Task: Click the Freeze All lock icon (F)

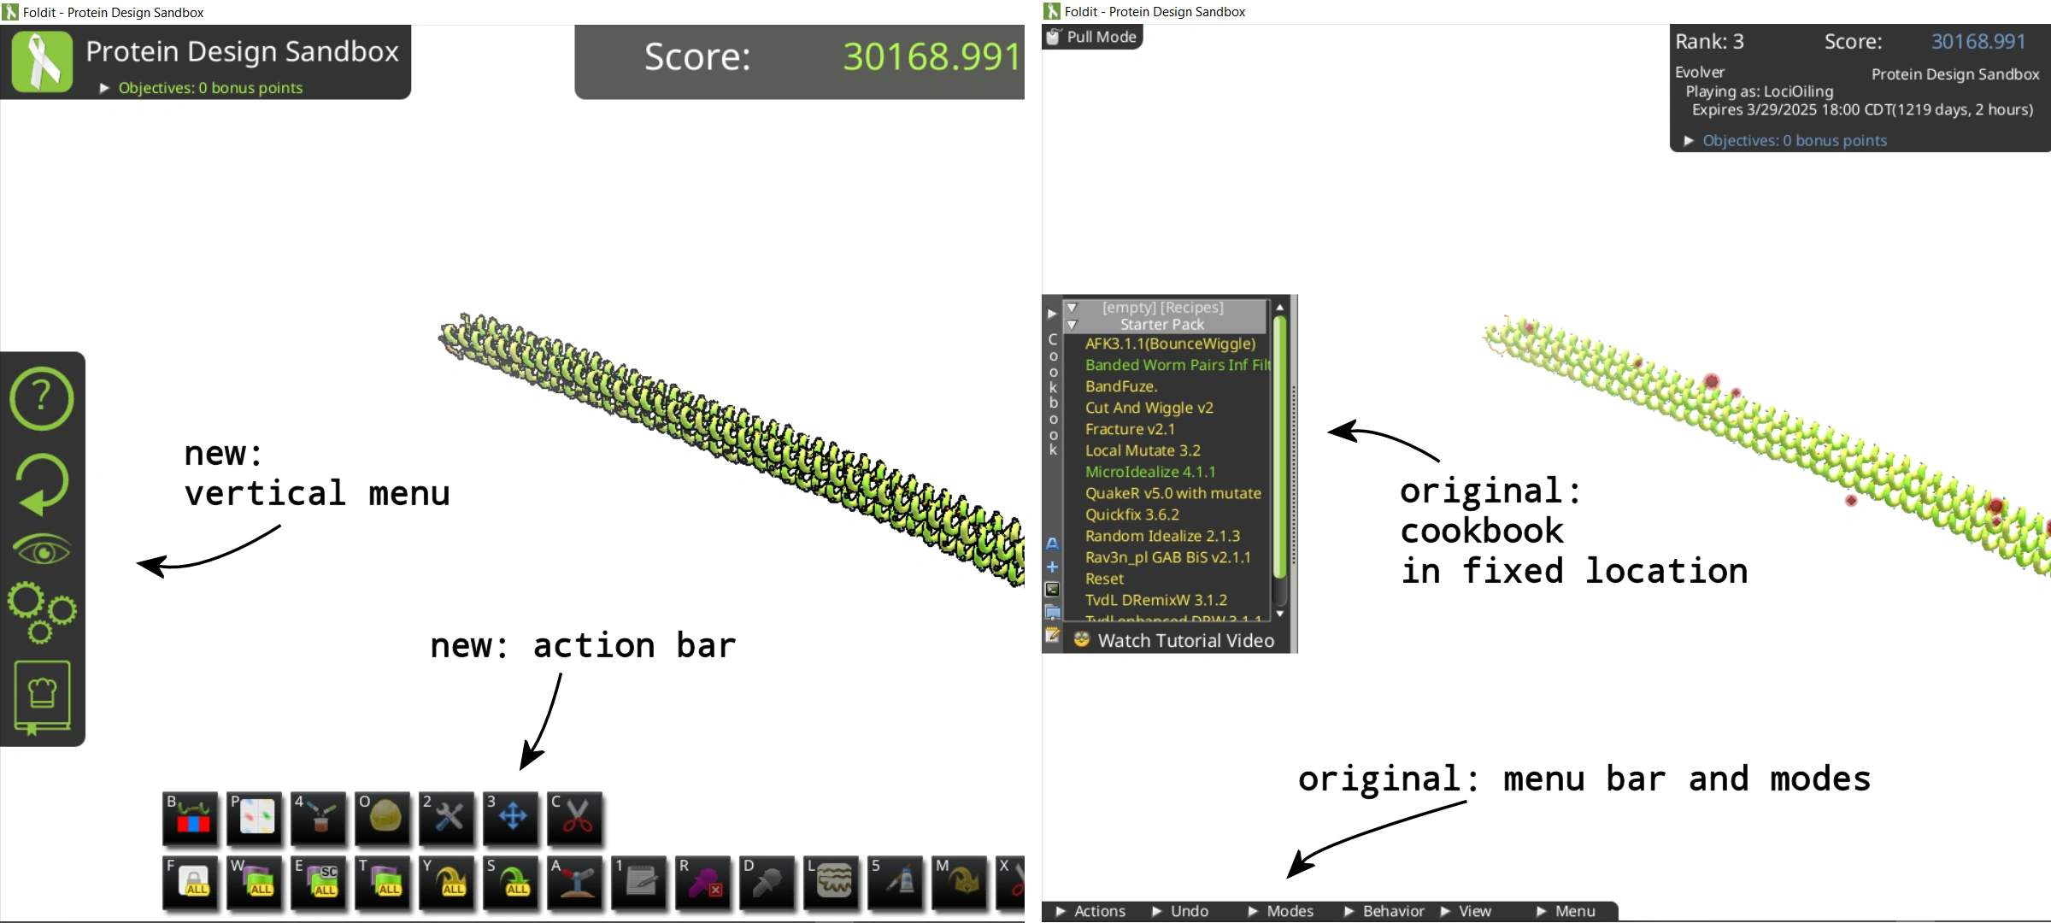Action: coord(191,880)
